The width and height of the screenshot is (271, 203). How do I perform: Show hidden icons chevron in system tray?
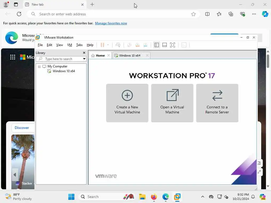[x=203, y=197]
